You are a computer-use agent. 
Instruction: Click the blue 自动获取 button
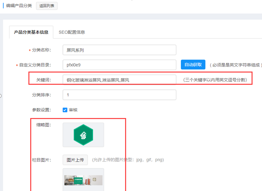coord(193,65)
